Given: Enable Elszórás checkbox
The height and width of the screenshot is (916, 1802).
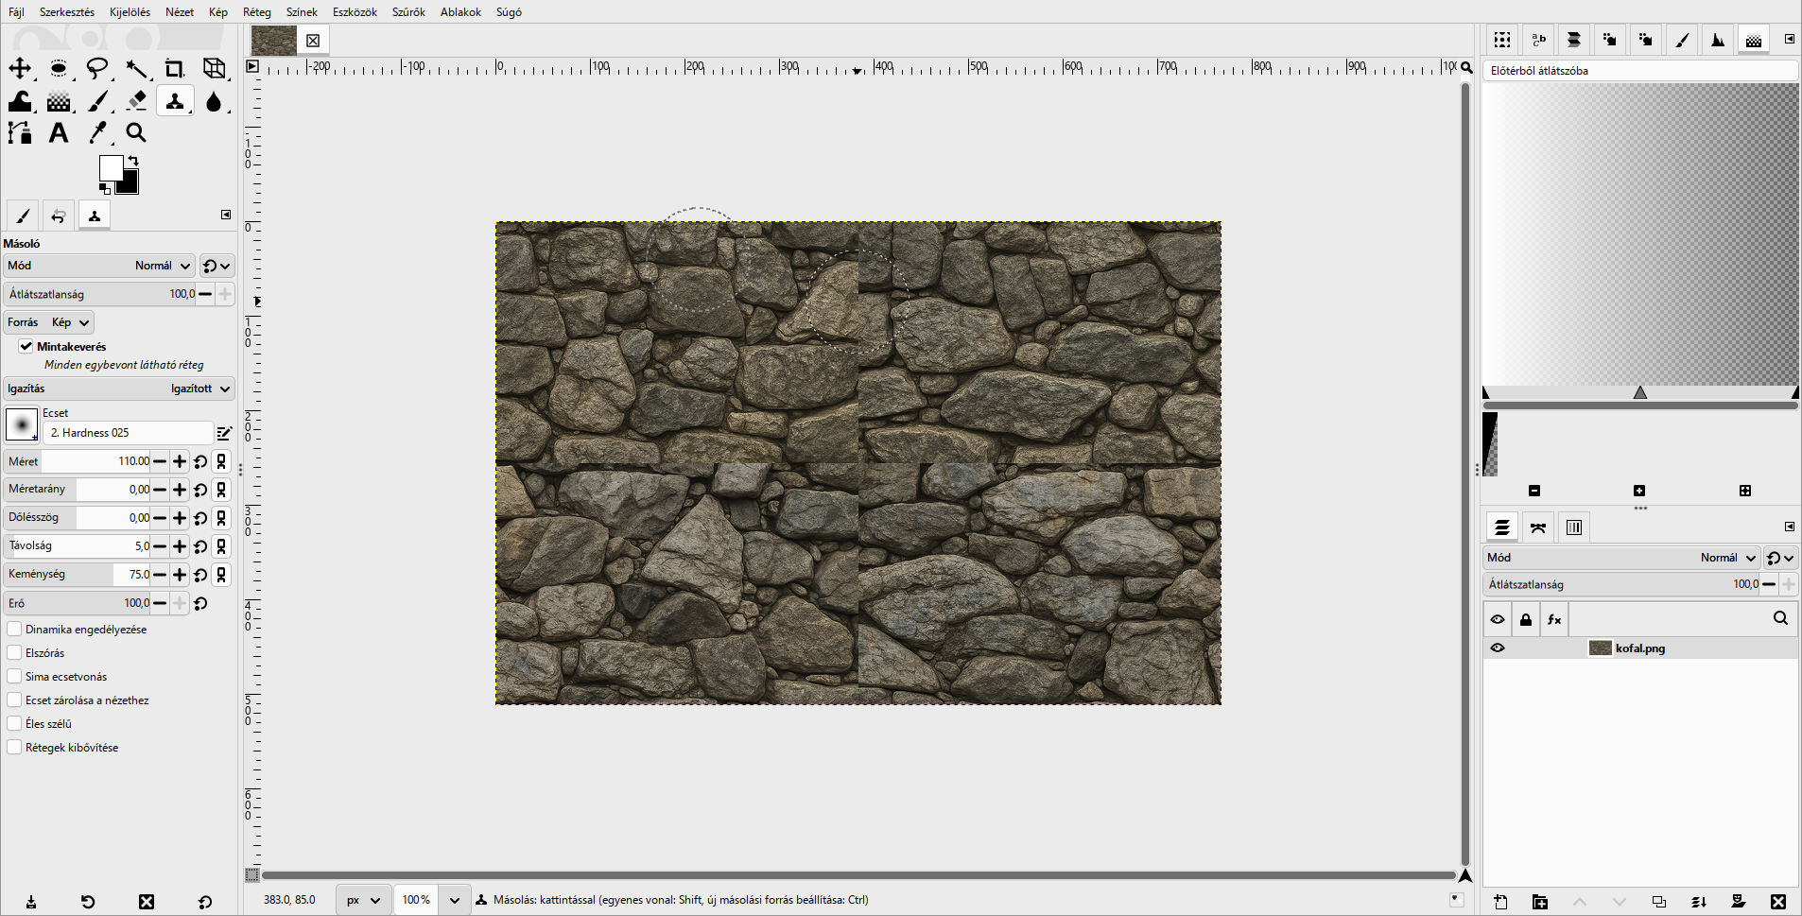Looking at the screenshot, I should pos(14,652).
